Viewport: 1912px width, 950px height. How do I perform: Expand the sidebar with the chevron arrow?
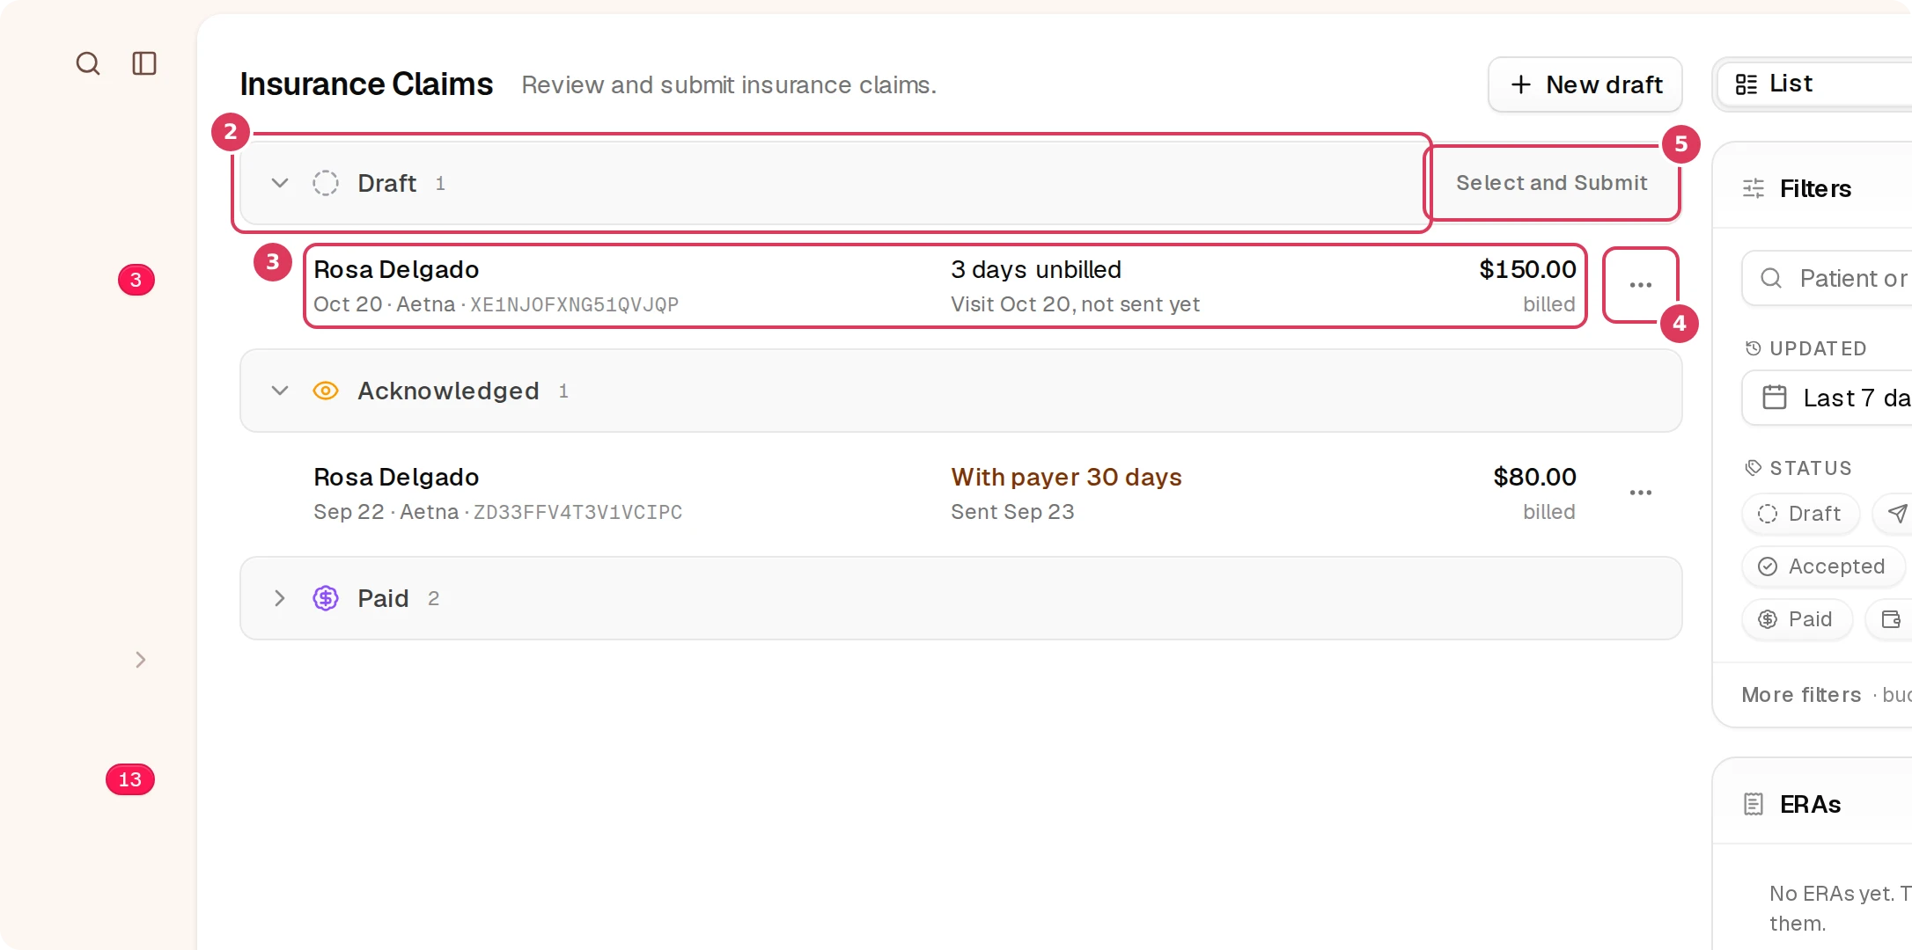click(x=141, y=660)
